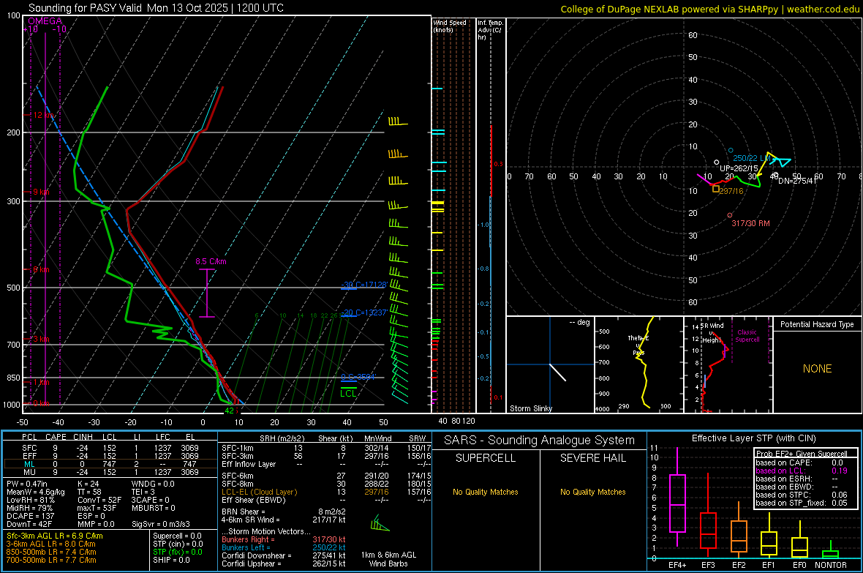Click the 'Classic Supercell' label in SR Wind panel
863x573 pixels.
(747, 336)
